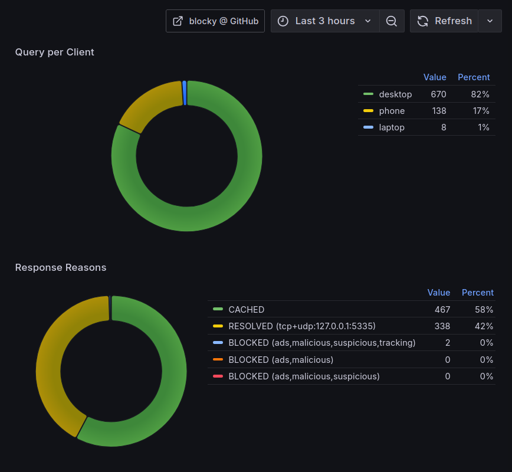Click the yellow phone legend color swatch

point(369,111)
